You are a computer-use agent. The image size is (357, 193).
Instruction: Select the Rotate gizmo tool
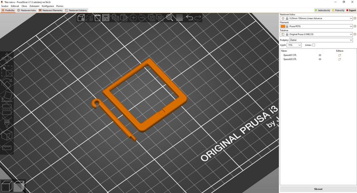7,84
